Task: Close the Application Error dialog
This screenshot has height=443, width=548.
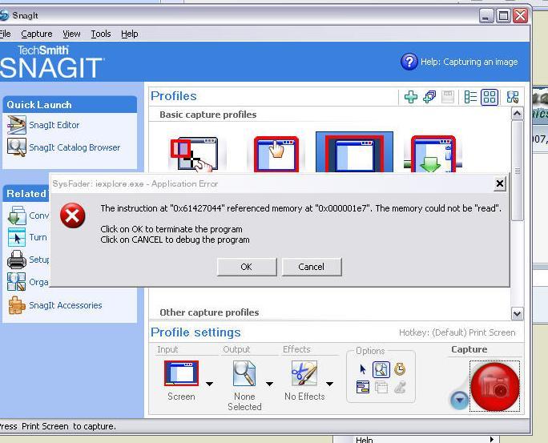Action: click(500, 183)
